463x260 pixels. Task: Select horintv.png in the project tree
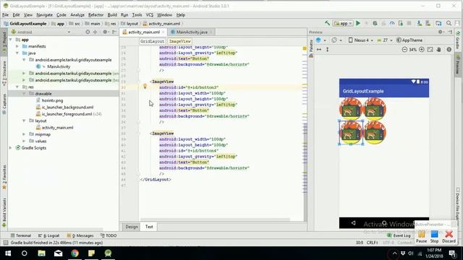click(x=52, y=100)
